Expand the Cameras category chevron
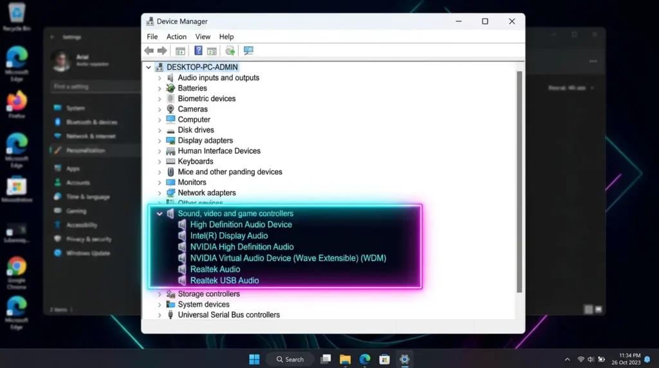Screen dimensions: 659x368 160,109
